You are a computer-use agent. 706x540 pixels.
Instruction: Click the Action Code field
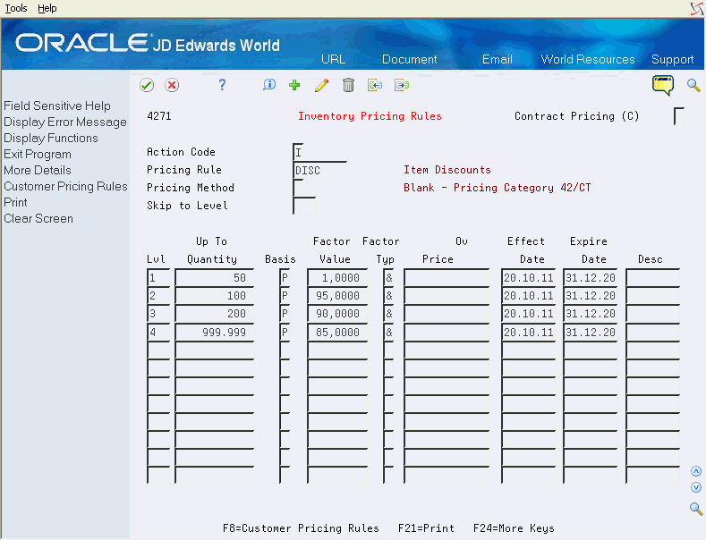298,152
